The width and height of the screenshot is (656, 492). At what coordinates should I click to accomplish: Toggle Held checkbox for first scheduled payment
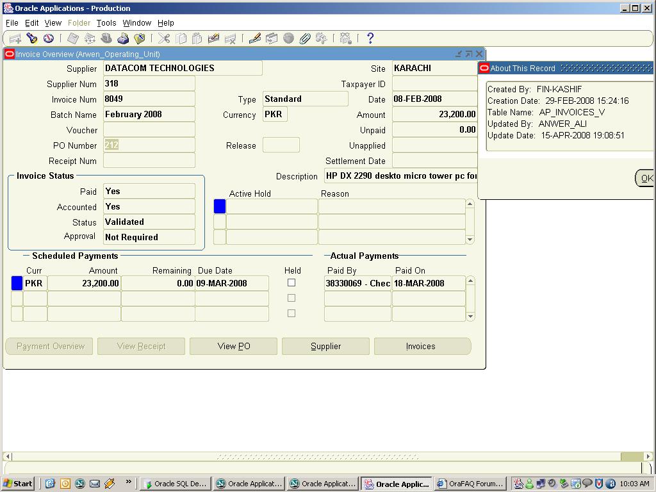(x=291, y=283)
